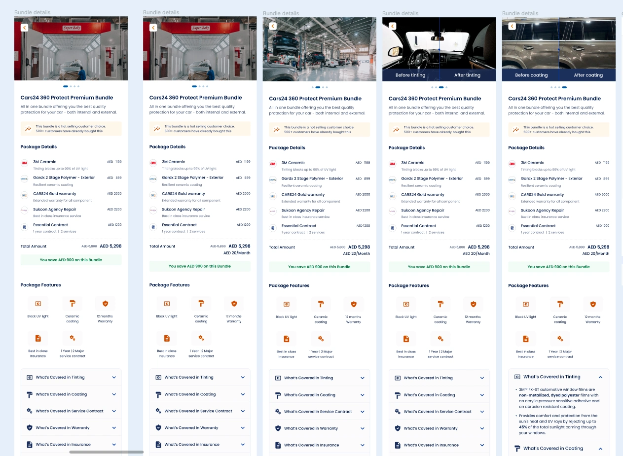The height and width of the screenshot is (456, 623).
Task: Click the 3M logo in the third frame
Action: 273,164
